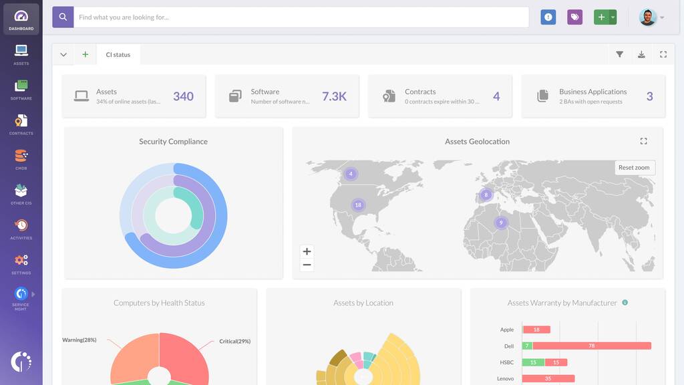The image size is (684, 385).
Task: Click the North America cluster marker 18
Action: tap(358, 205)
